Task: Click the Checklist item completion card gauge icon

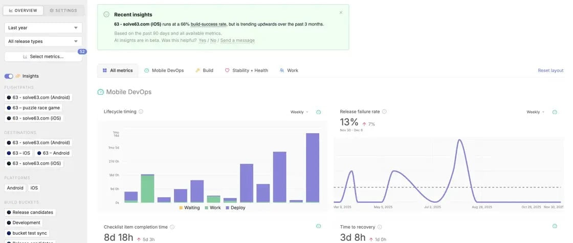Action: pyautogui.click(x=318, y=226)
